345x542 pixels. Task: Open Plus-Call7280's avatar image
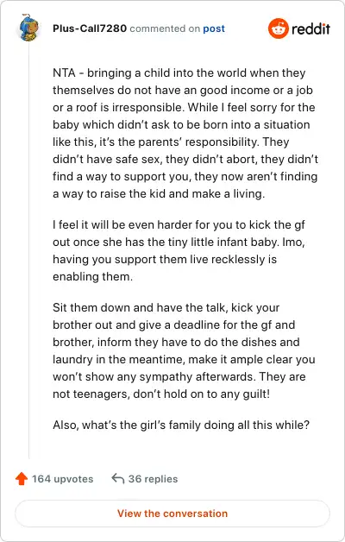[x=29, y=28]
